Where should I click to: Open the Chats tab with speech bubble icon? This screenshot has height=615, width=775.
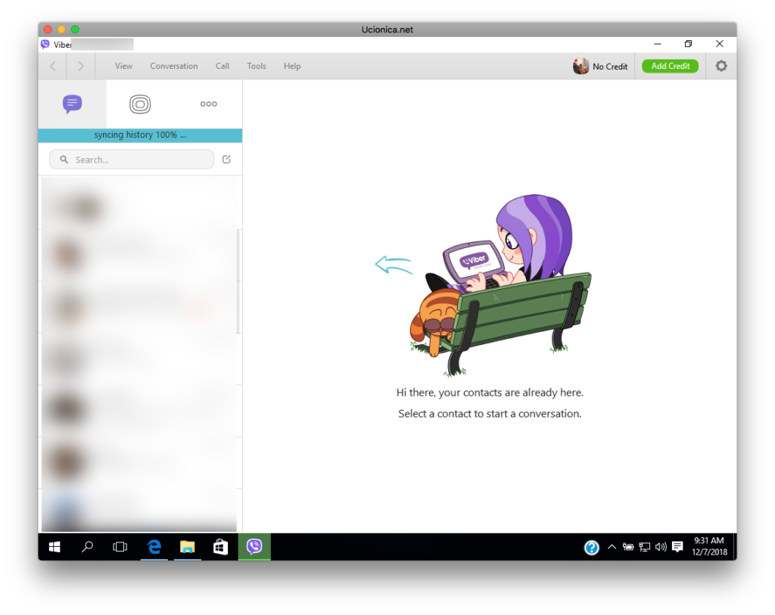(72, 104)
